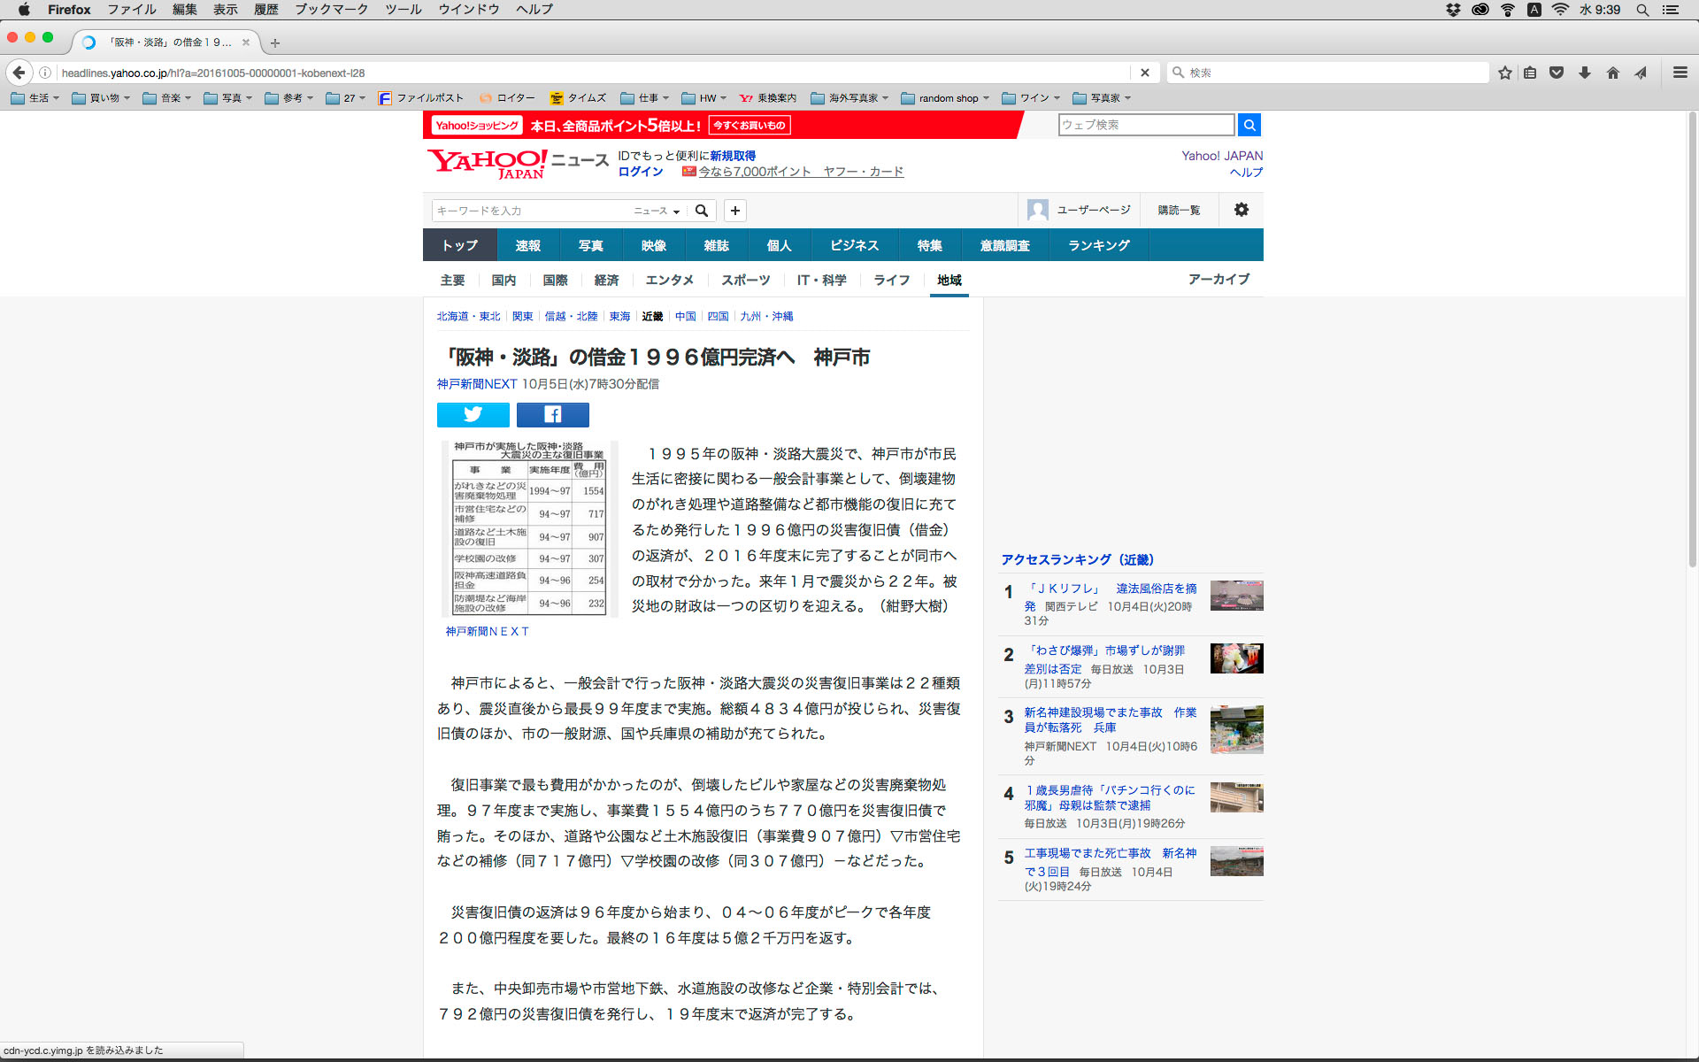The image size is (1699, 1062).
Task: Go to the Firefox home page icon
Action: [1612, 73]
